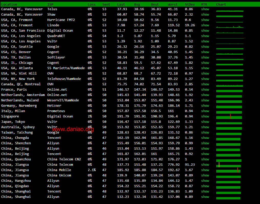Click the MTR column header
The width and height of the screenshot is (260, 204).
[204, 4]
